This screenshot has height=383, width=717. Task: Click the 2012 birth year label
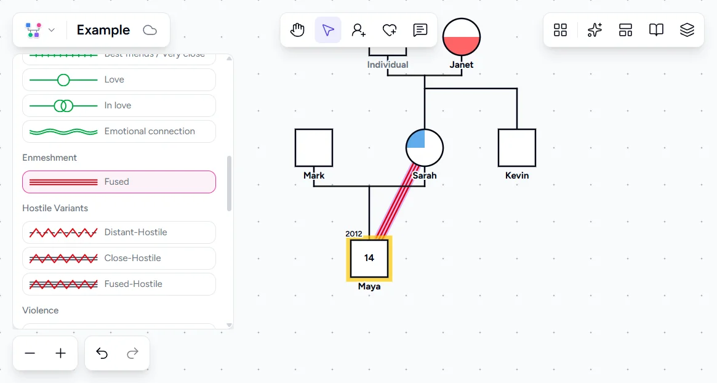[353, 234]
